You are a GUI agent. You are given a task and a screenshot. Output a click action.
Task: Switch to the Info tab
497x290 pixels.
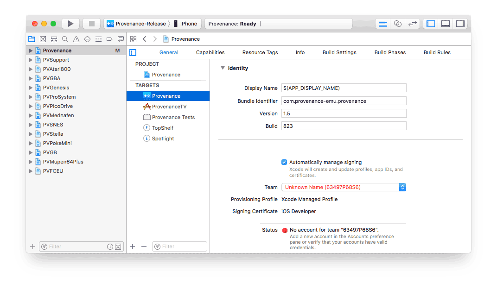click(x=300, y=52)
